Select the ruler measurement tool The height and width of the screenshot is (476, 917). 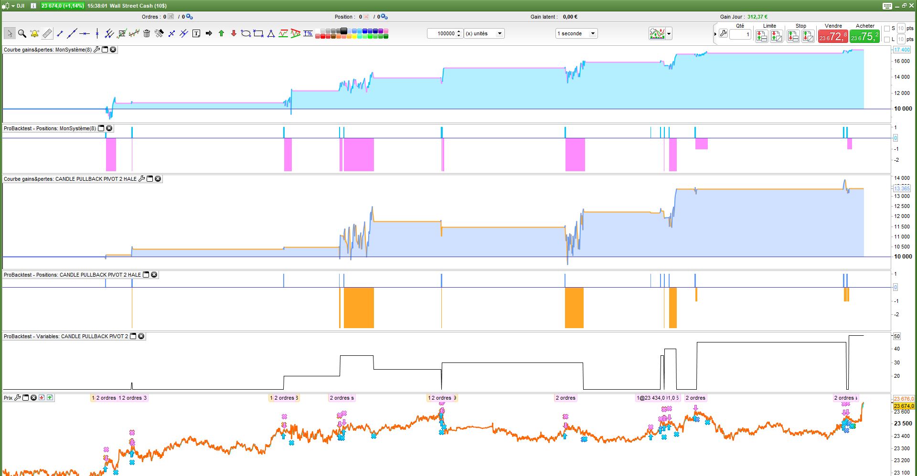coord(47,33)
